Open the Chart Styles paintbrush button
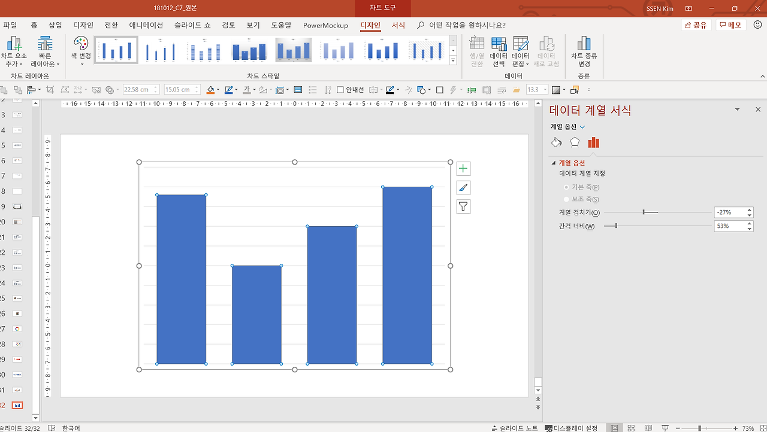Image resolution: width=767 pixels, height=432 pixels. pos(463,188)
